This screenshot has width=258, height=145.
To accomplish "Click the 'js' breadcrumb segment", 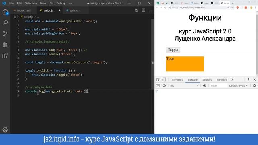I will 15,17.
